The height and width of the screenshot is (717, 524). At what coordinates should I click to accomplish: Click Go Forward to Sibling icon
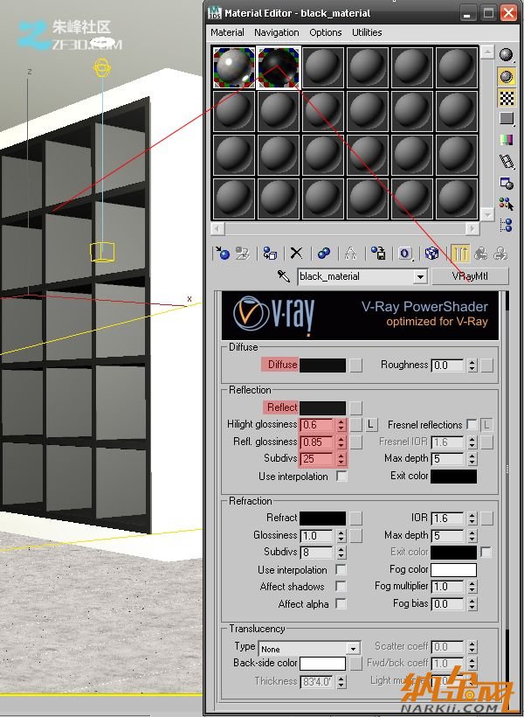click(500, 253)
